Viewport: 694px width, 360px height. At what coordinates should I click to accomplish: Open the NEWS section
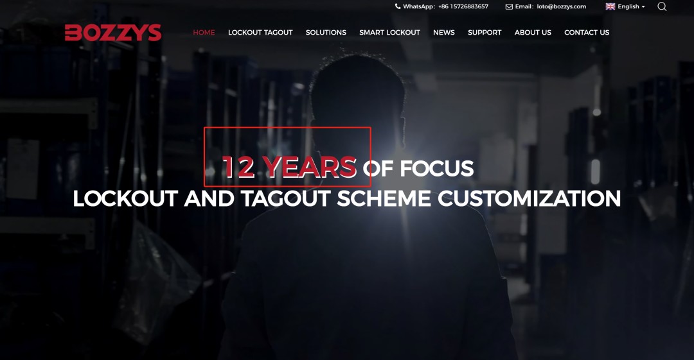pos(444,33)
